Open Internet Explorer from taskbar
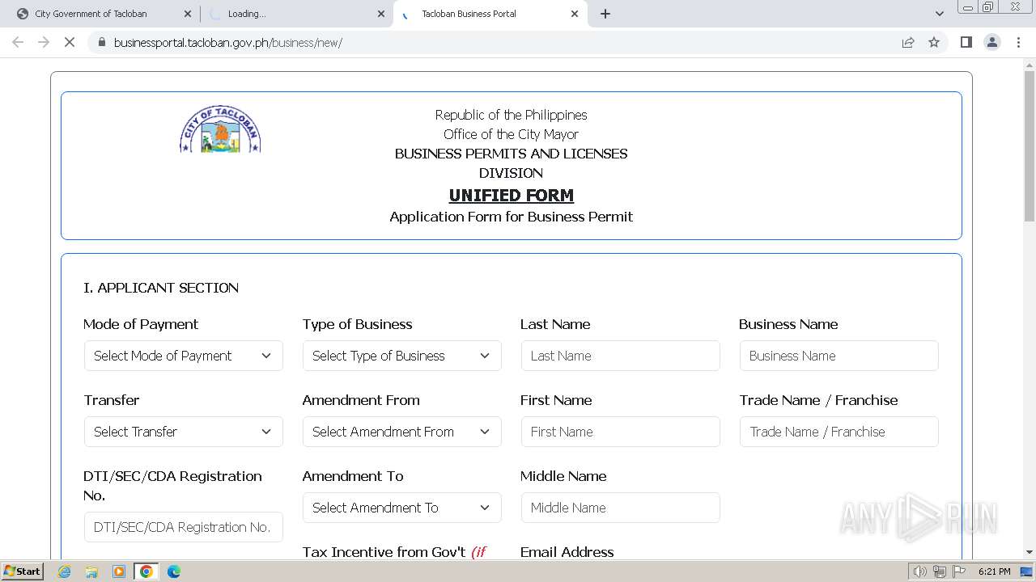This screenshot has width=1036, height=582. click(x=65, y=571)
